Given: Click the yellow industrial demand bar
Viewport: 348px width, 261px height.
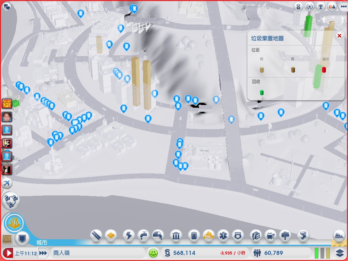Looking at the screenshot, I should coord(328,253).
